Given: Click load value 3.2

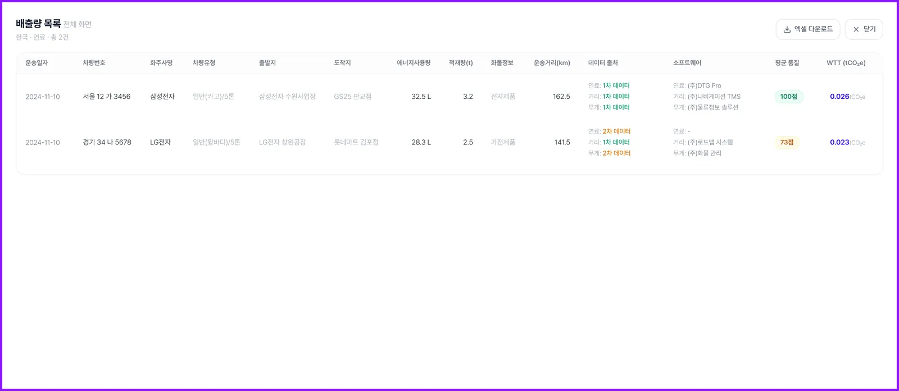Looking at the screenshot, I should [x=468, y=97].
